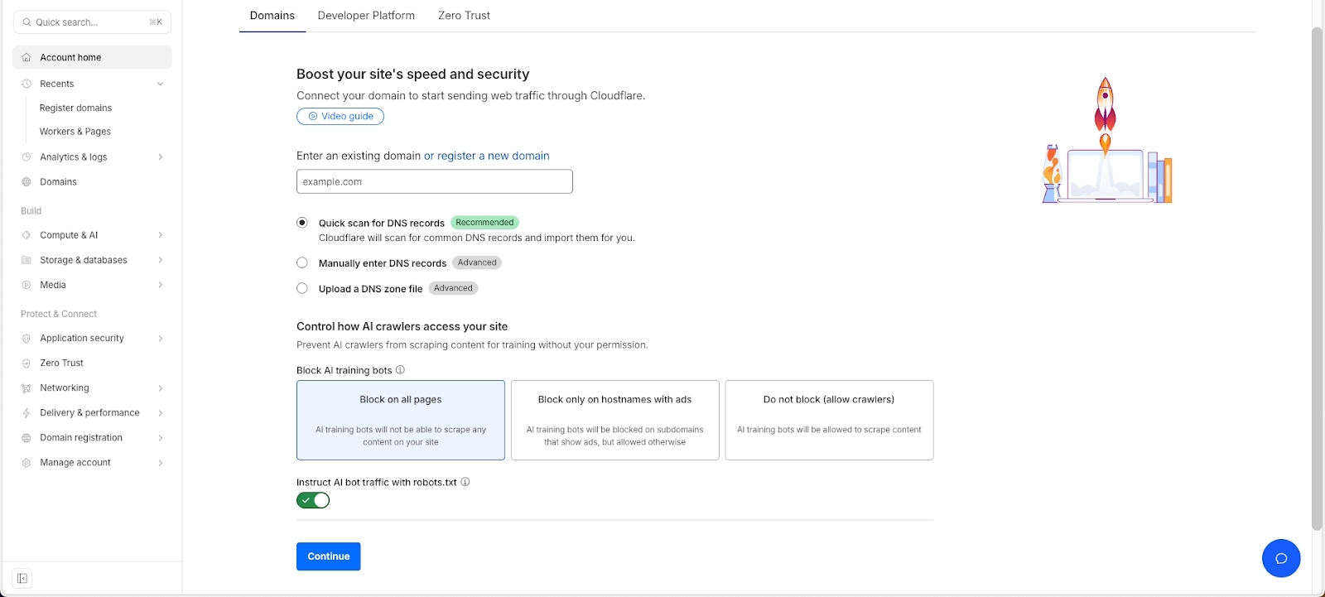Click info icon beside robots.txt instruction
Image resolution: width=1325 pixels, height=597 pixels.
tap(465, 482)
